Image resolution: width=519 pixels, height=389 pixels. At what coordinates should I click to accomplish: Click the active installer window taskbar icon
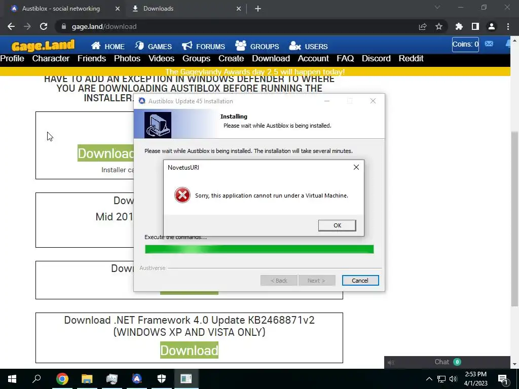point(187,379)
